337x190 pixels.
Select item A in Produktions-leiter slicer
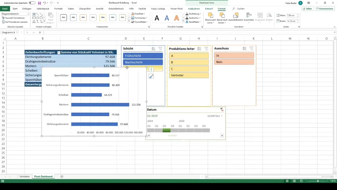(189, 56)
